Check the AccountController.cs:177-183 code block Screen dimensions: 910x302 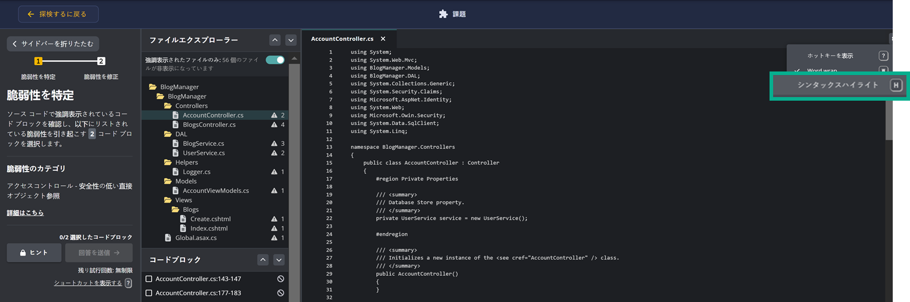[149, 293]
